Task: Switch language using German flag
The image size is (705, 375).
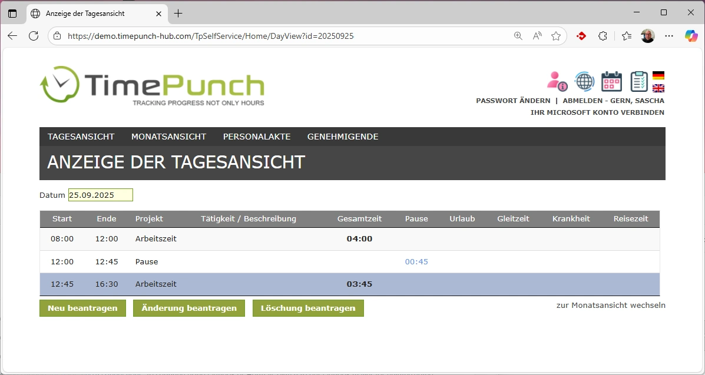Action: point(658,75)
